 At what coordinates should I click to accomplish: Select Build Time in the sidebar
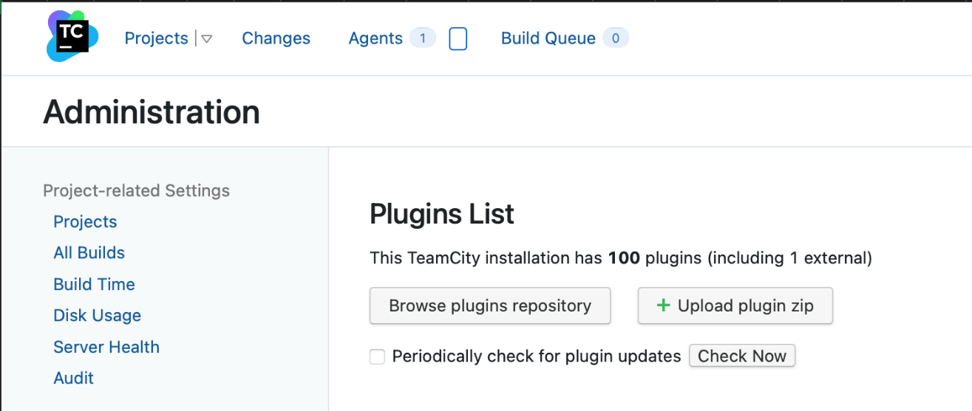[x=94, y=285]
